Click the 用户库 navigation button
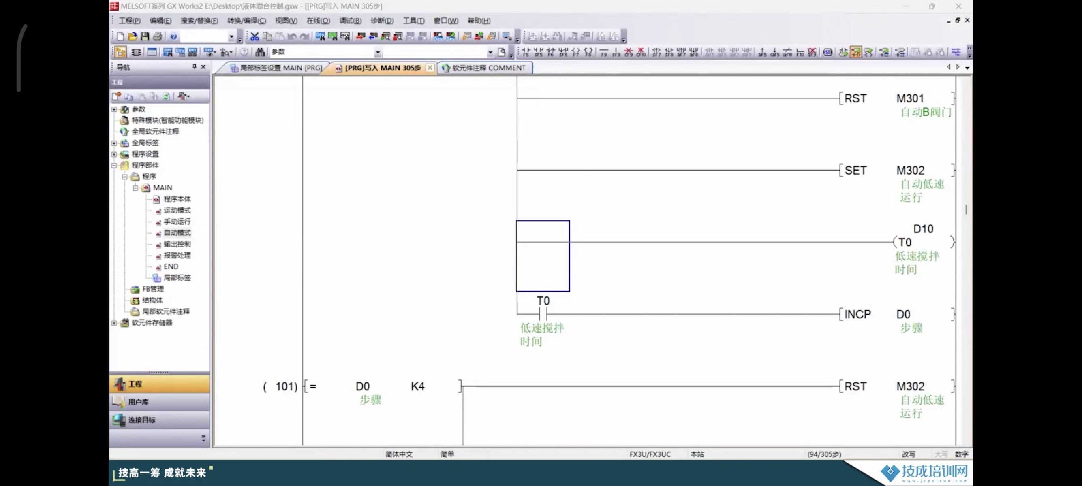The image size is (1082, 486). tap(159, 402)
